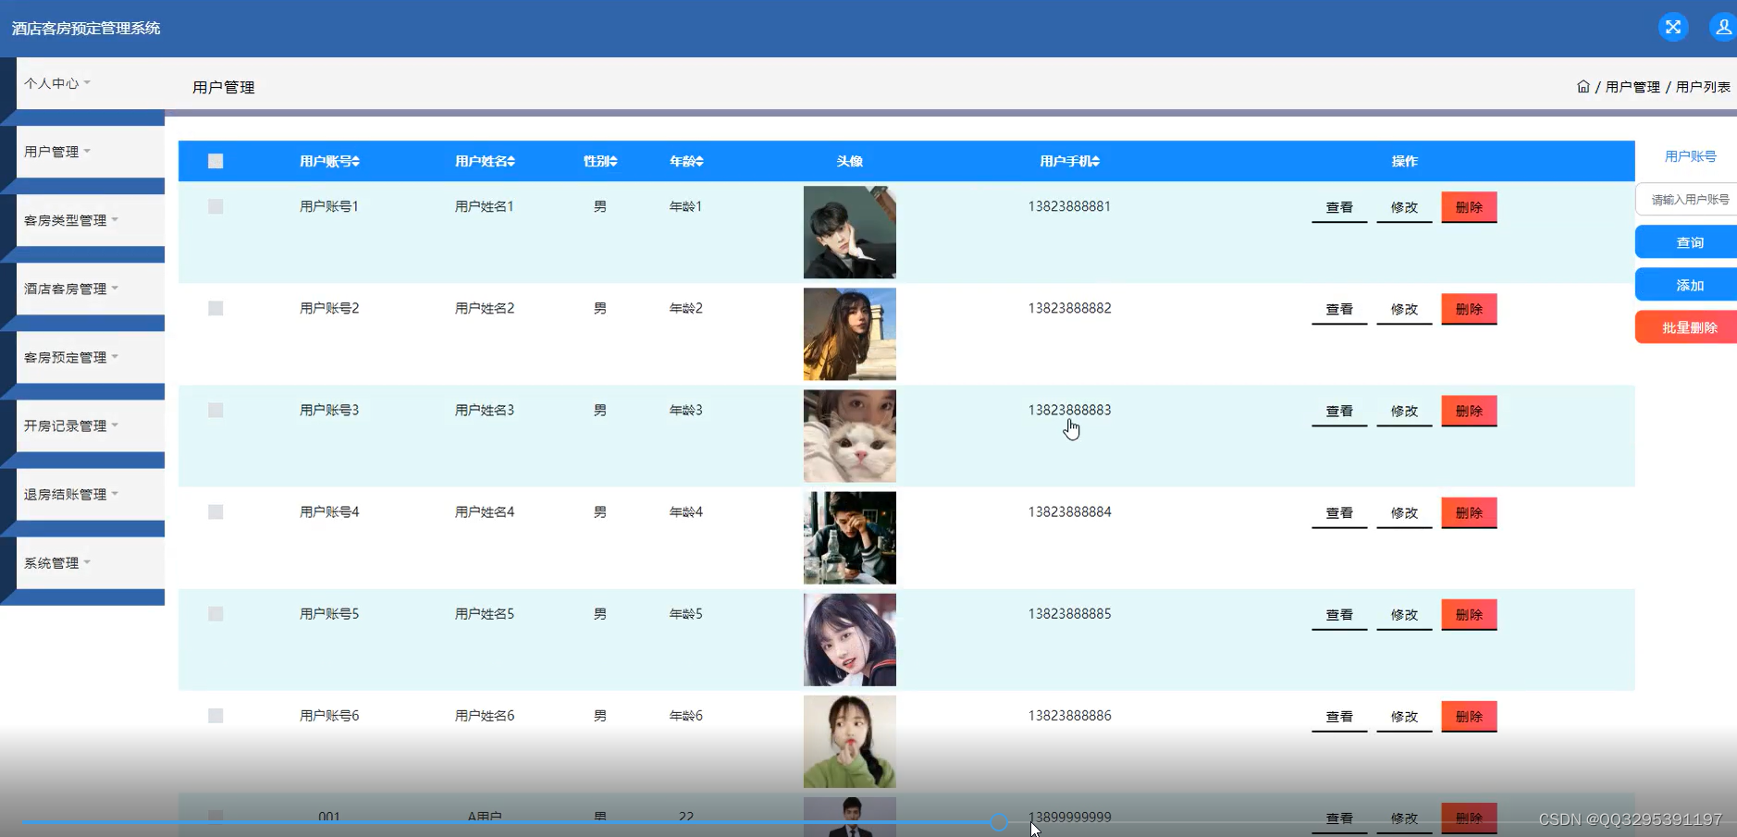Delete 用户账号4 with 删除 button
1737x837 pixels.
click(1469, 512)
